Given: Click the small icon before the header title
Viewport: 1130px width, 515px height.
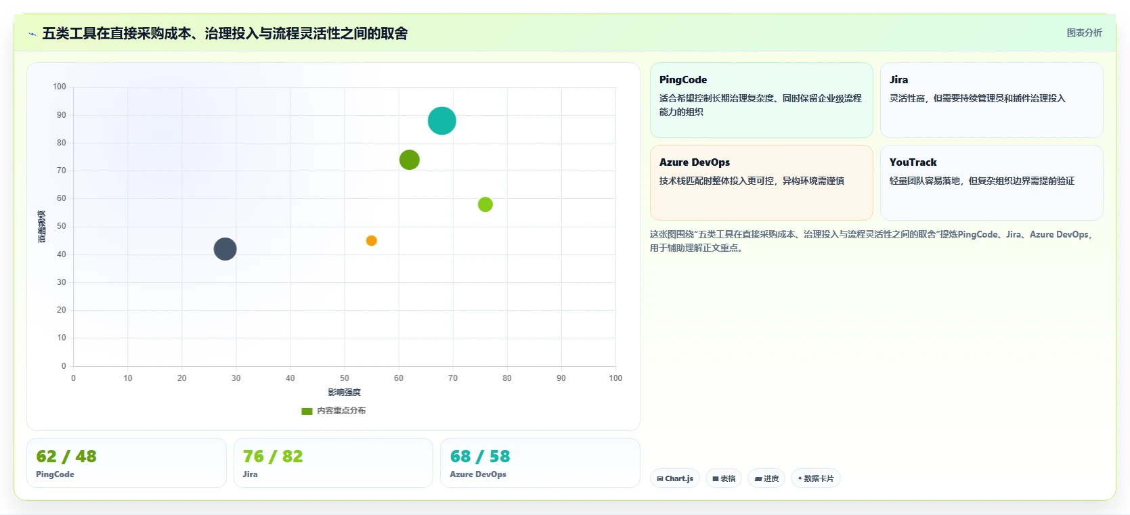Looking at the screenshot, I should pos(32,34).
